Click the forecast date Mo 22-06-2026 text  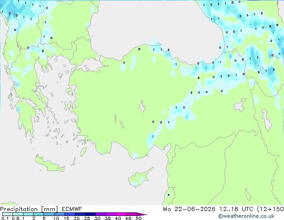tap(189, 209)
